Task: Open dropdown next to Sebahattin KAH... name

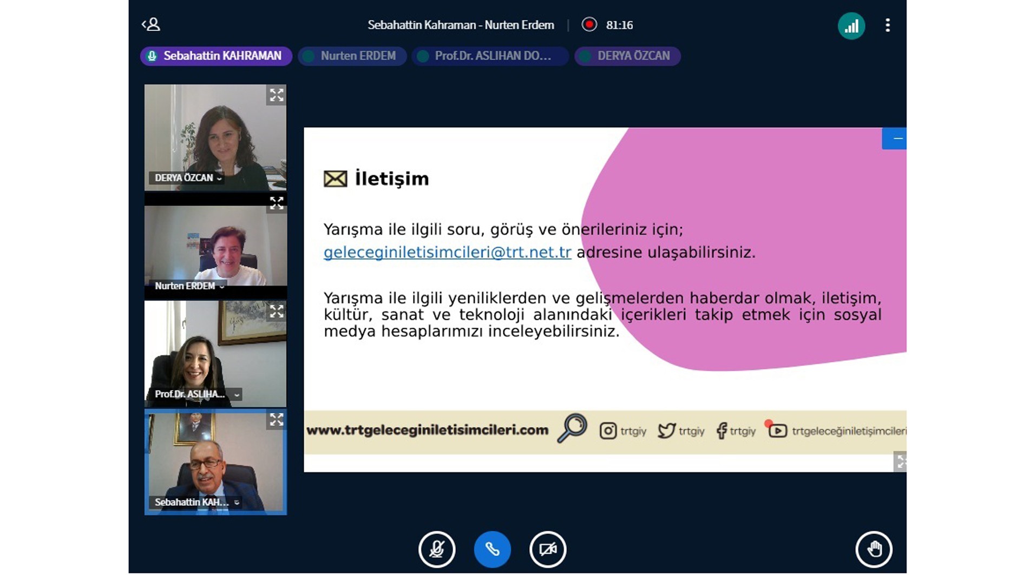Action: point(237,503)
